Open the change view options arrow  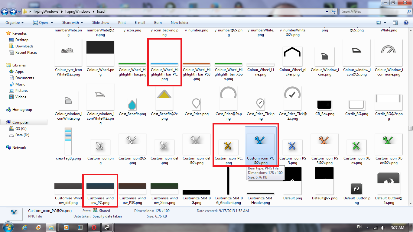click(385, 23)
